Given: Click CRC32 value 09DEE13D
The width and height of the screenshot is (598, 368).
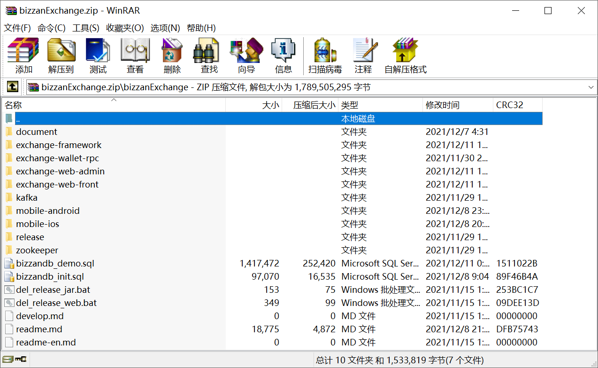Looking at the screenshot, I should pyautogui.click(x=518, y=303).
